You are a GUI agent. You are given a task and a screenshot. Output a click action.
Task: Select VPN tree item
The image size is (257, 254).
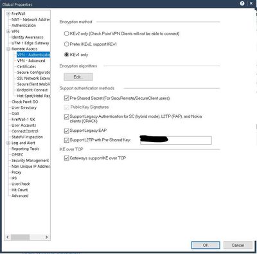pos(15,32)
